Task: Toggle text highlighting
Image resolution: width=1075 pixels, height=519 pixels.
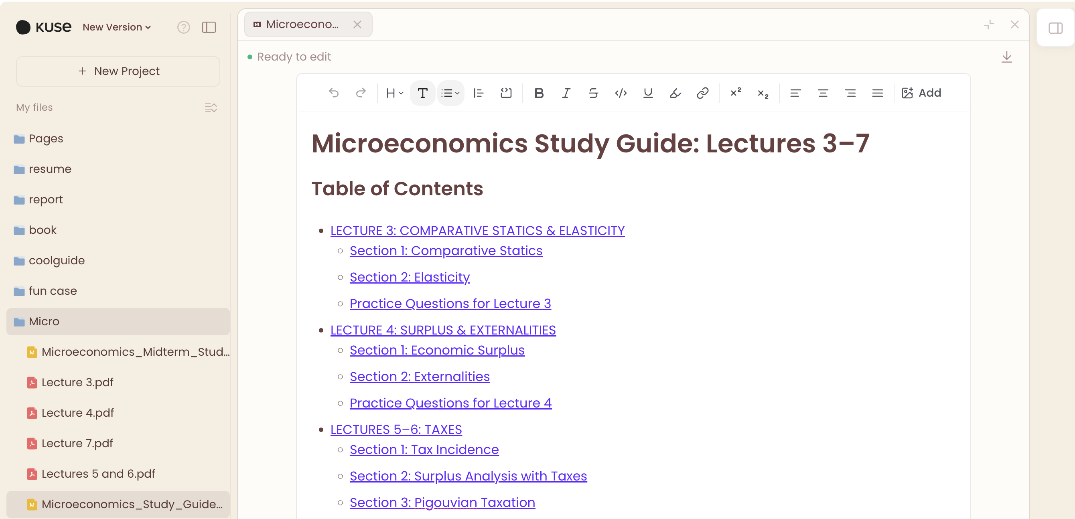Action: [x=675, y=93]
